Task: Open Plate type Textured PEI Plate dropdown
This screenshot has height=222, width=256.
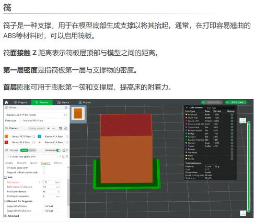Action: [43, 120]
